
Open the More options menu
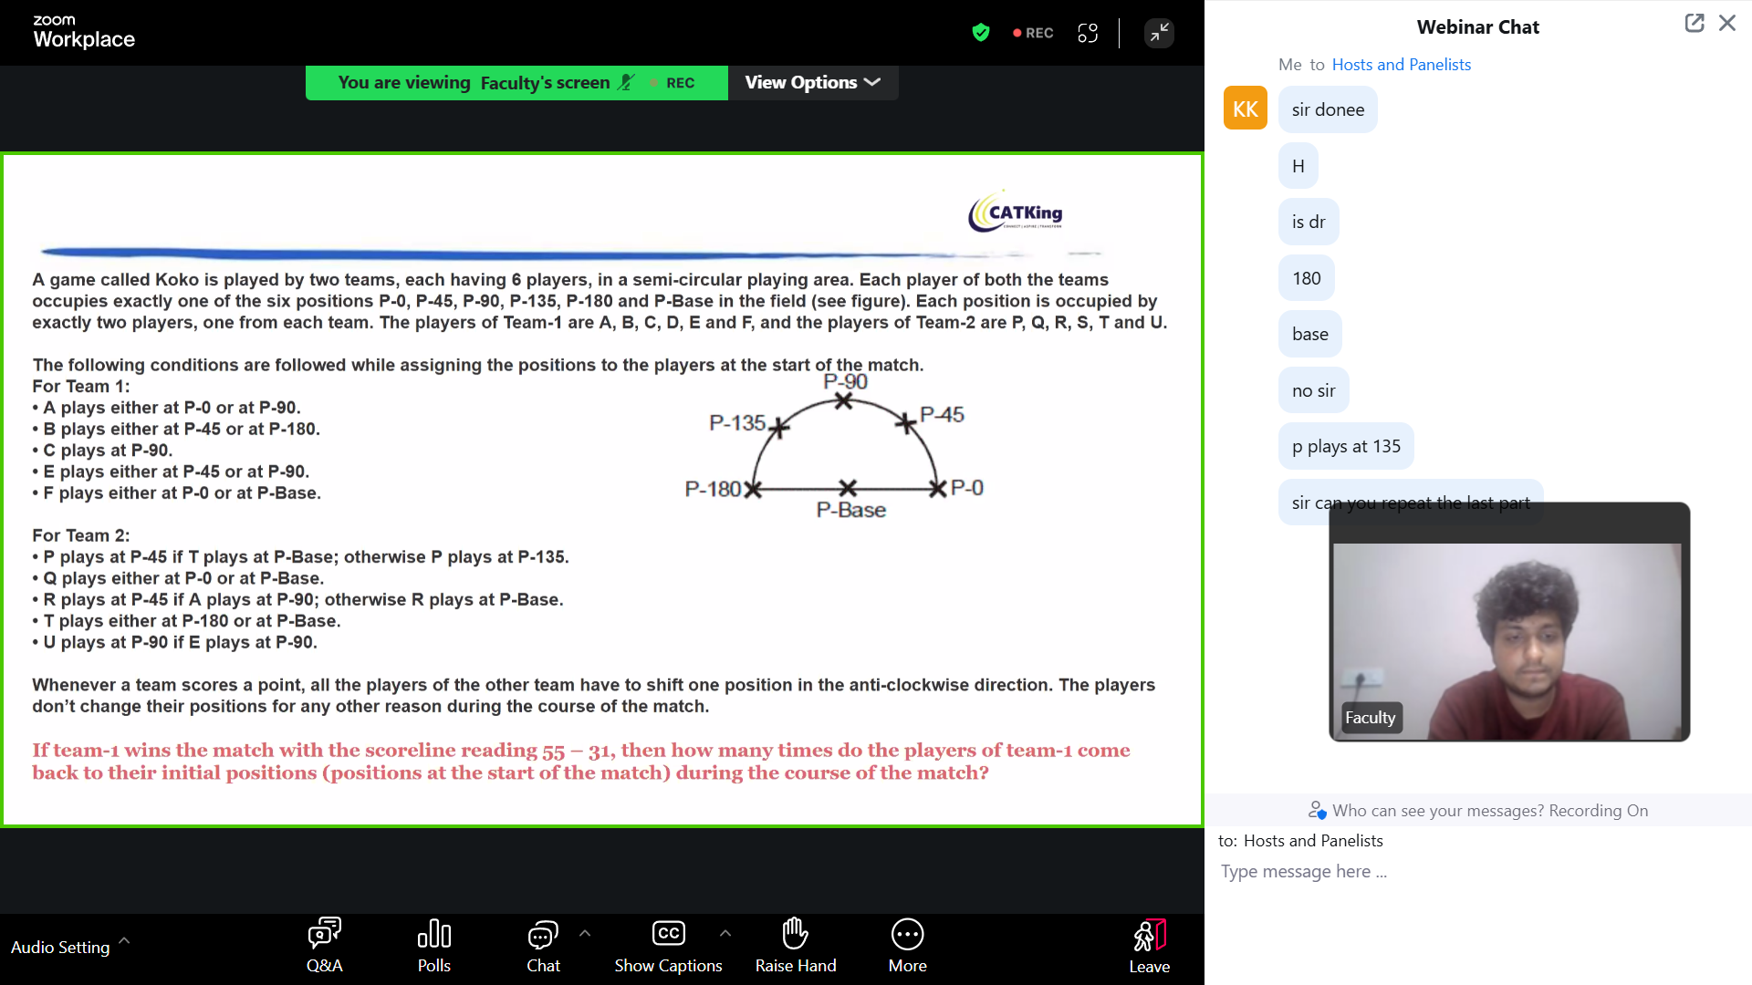(907, 946)
